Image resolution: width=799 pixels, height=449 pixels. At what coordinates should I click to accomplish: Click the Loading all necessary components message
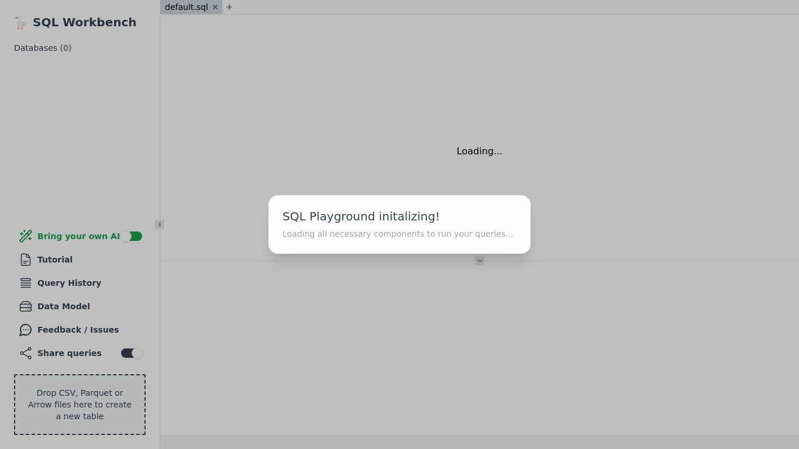pyautogui.click(x=398, y=234)
